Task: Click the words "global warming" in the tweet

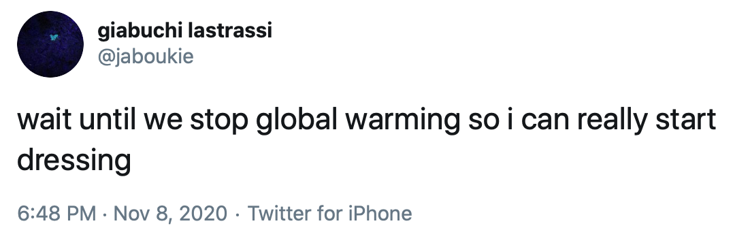Action: [357, 120]
